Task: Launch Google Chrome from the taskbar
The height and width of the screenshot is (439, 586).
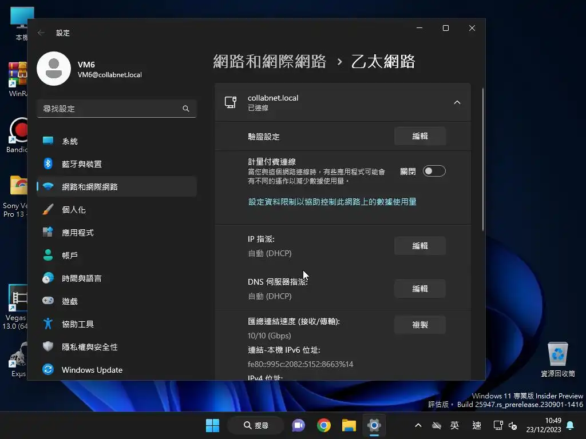Action: [324, 425]
